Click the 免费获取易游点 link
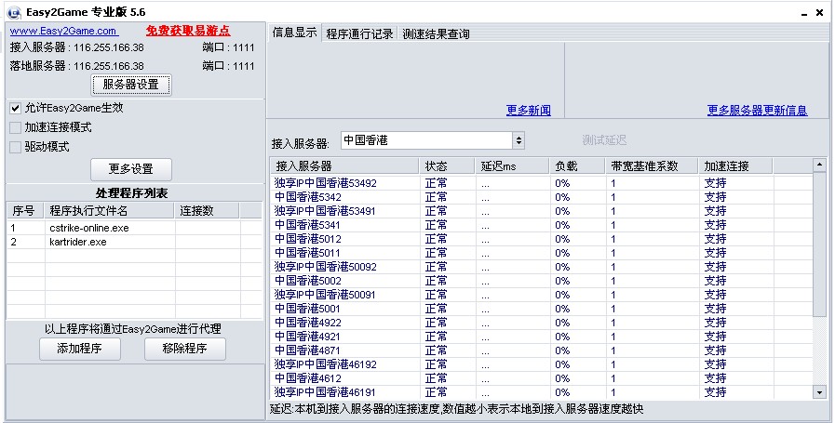The width and height of the screenshot is (835, 423). pos(188,31)
